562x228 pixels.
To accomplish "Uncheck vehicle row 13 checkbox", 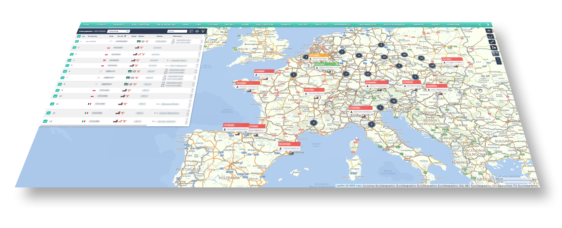I will click(x=45, y=121).
